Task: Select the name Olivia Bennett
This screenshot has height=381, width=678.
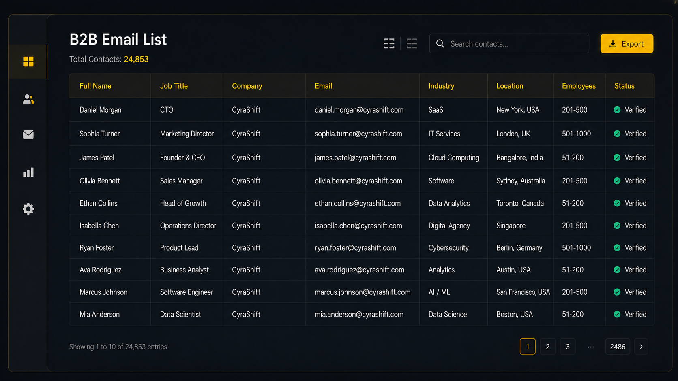Action: (x=100, y=181)
